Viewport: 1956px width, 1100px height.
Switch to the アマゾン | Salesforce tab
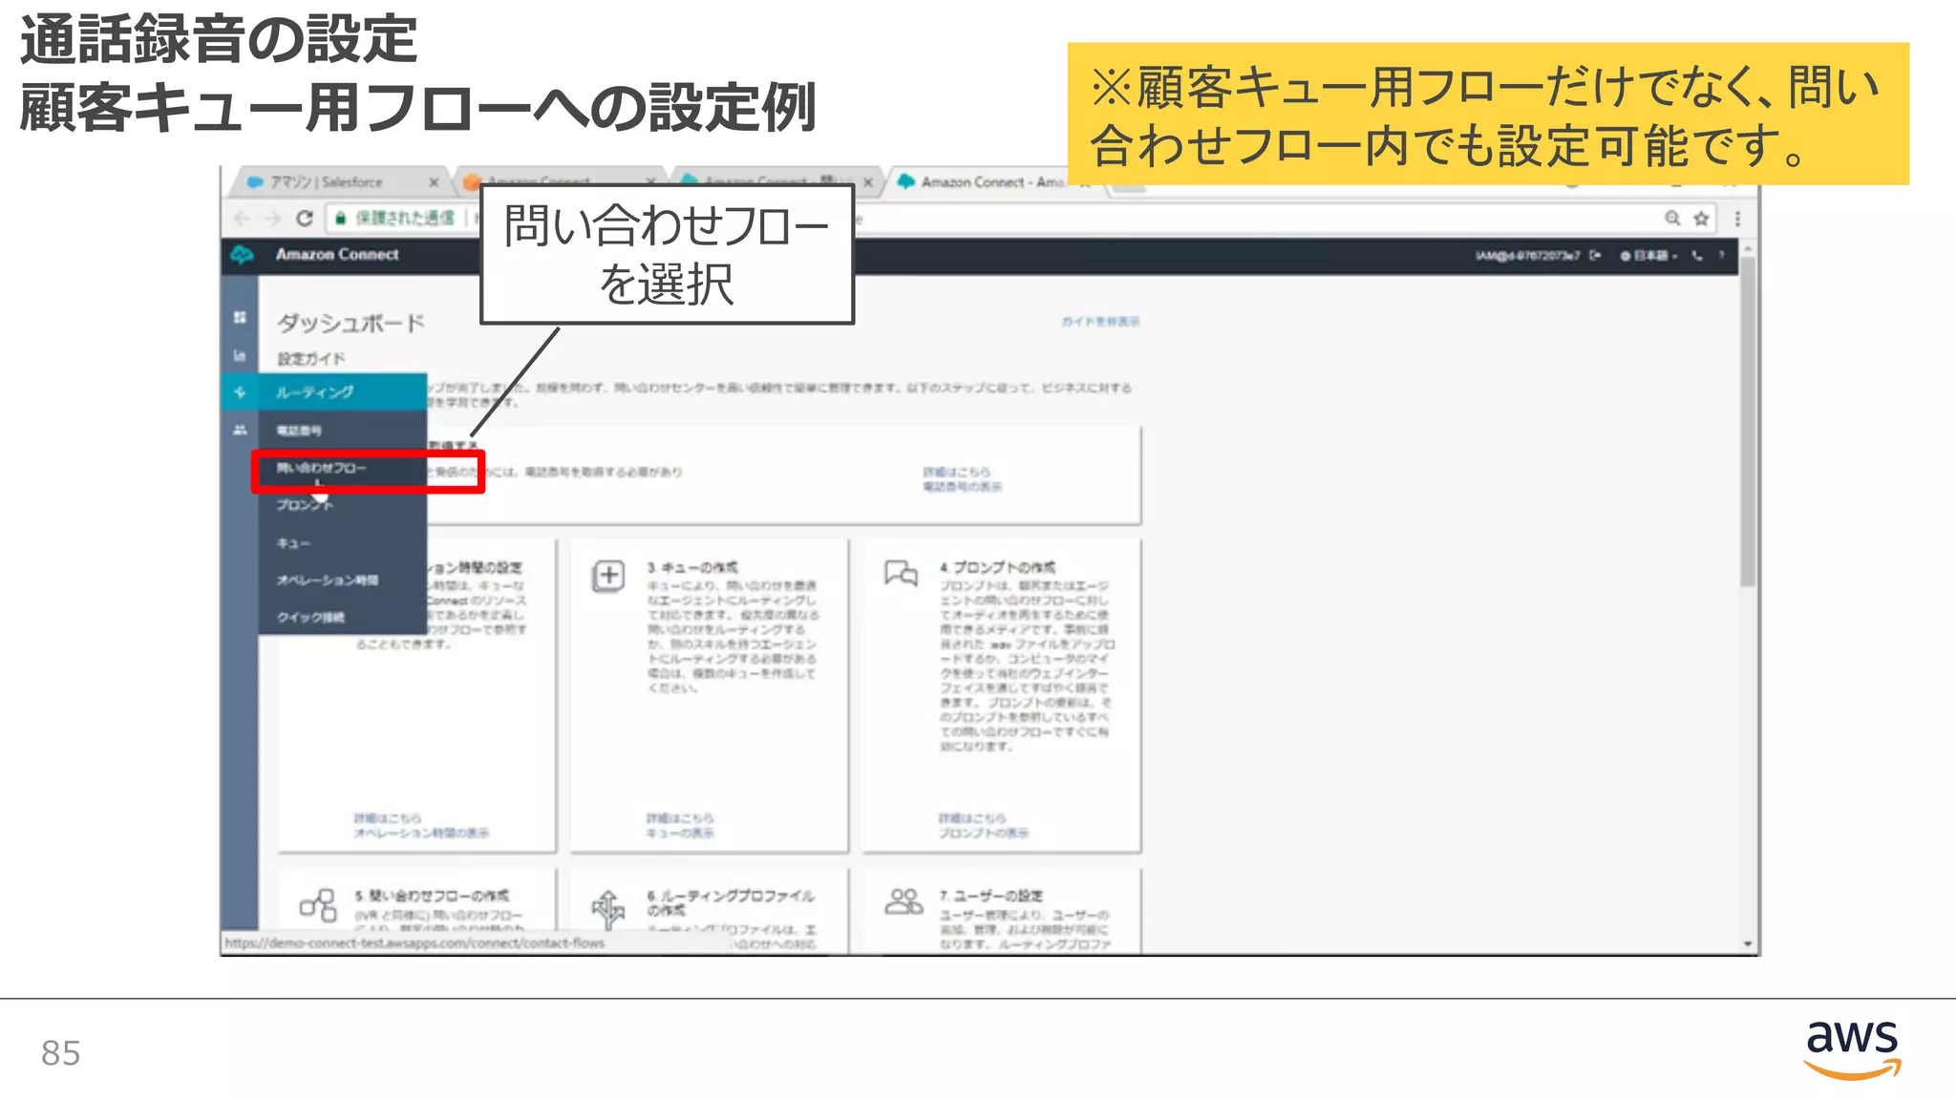[327, 182]
